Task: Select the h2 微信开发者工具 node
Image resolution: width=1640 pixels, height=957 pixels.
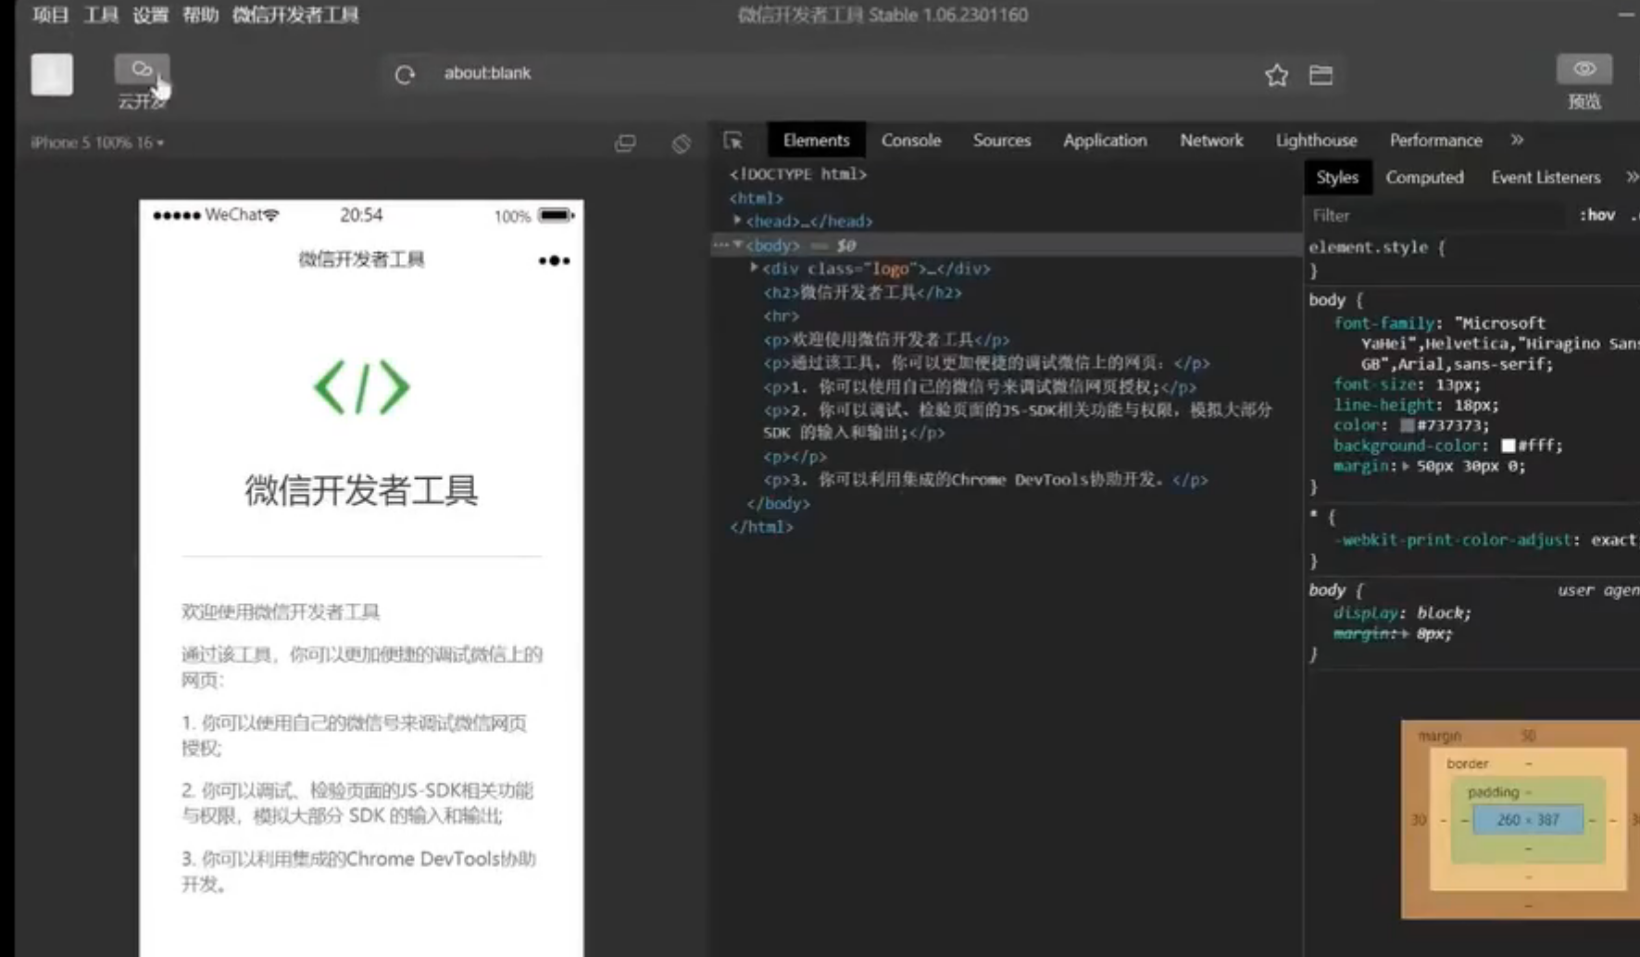Action: click(x=862, y=292)
